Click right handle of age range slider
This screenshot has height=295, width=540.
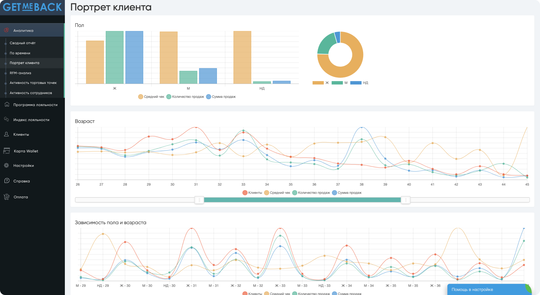[x=406, y=200]
